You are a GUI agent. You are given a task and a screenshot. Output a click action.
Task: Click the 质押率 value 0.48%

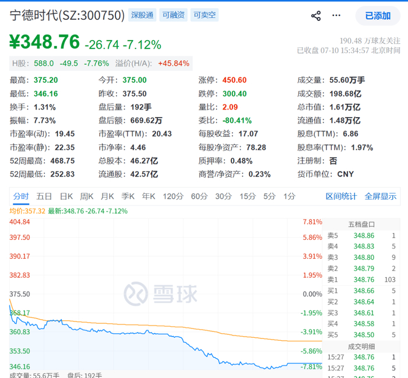tap(241, 161)
